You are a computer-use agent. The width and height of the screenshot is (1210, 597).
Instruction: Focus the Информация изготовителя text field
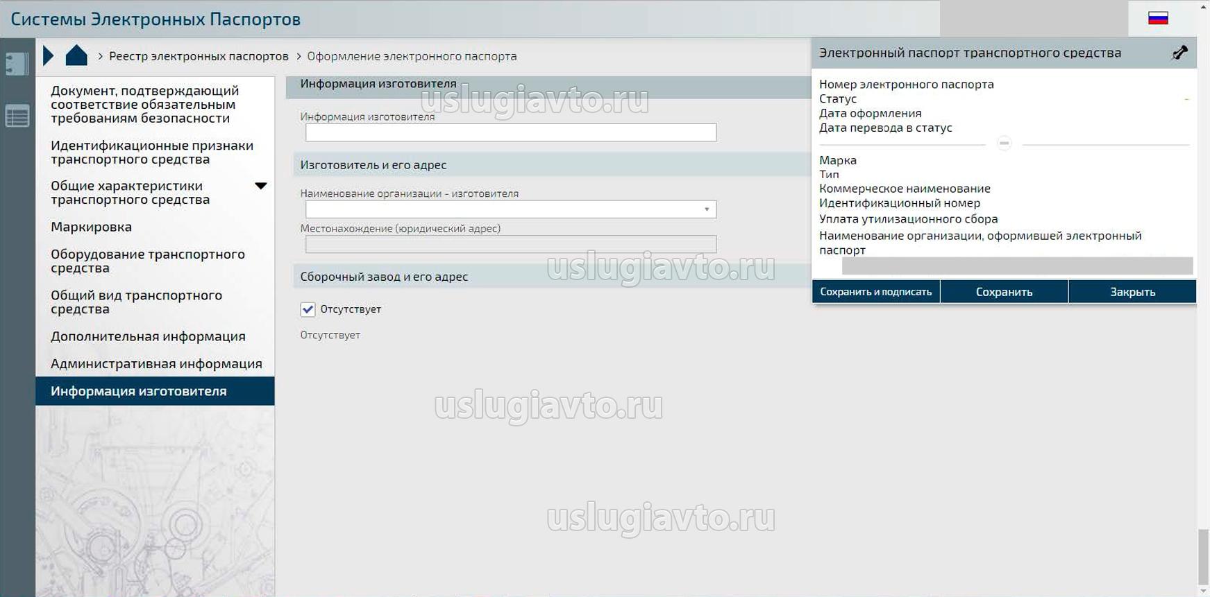[511, 132]
